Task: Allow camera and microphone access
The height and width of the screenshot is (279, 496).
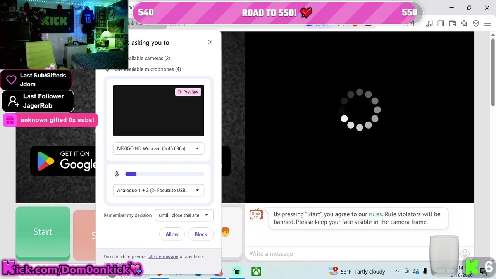Action: click(x=172, y=234)
